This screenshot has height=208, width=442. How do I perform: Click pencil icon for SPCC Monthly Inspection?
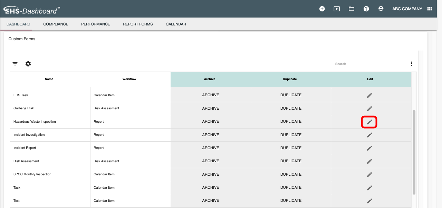pos(369,174)
